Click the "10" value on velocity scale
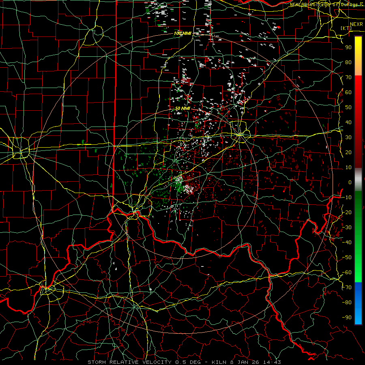This screenshot has height=365, width=365. pyautogui.click(x=348, y=167)
